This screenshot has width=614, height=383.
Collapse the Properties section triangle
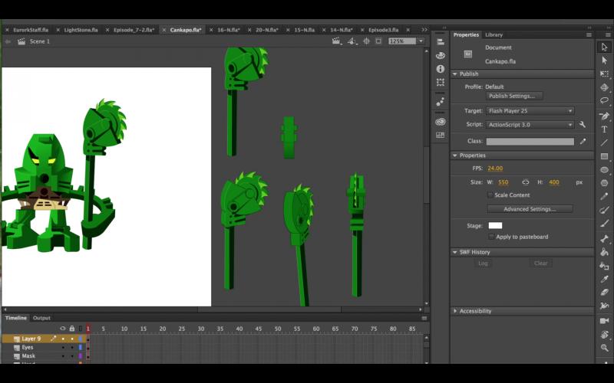pos(455,155)
